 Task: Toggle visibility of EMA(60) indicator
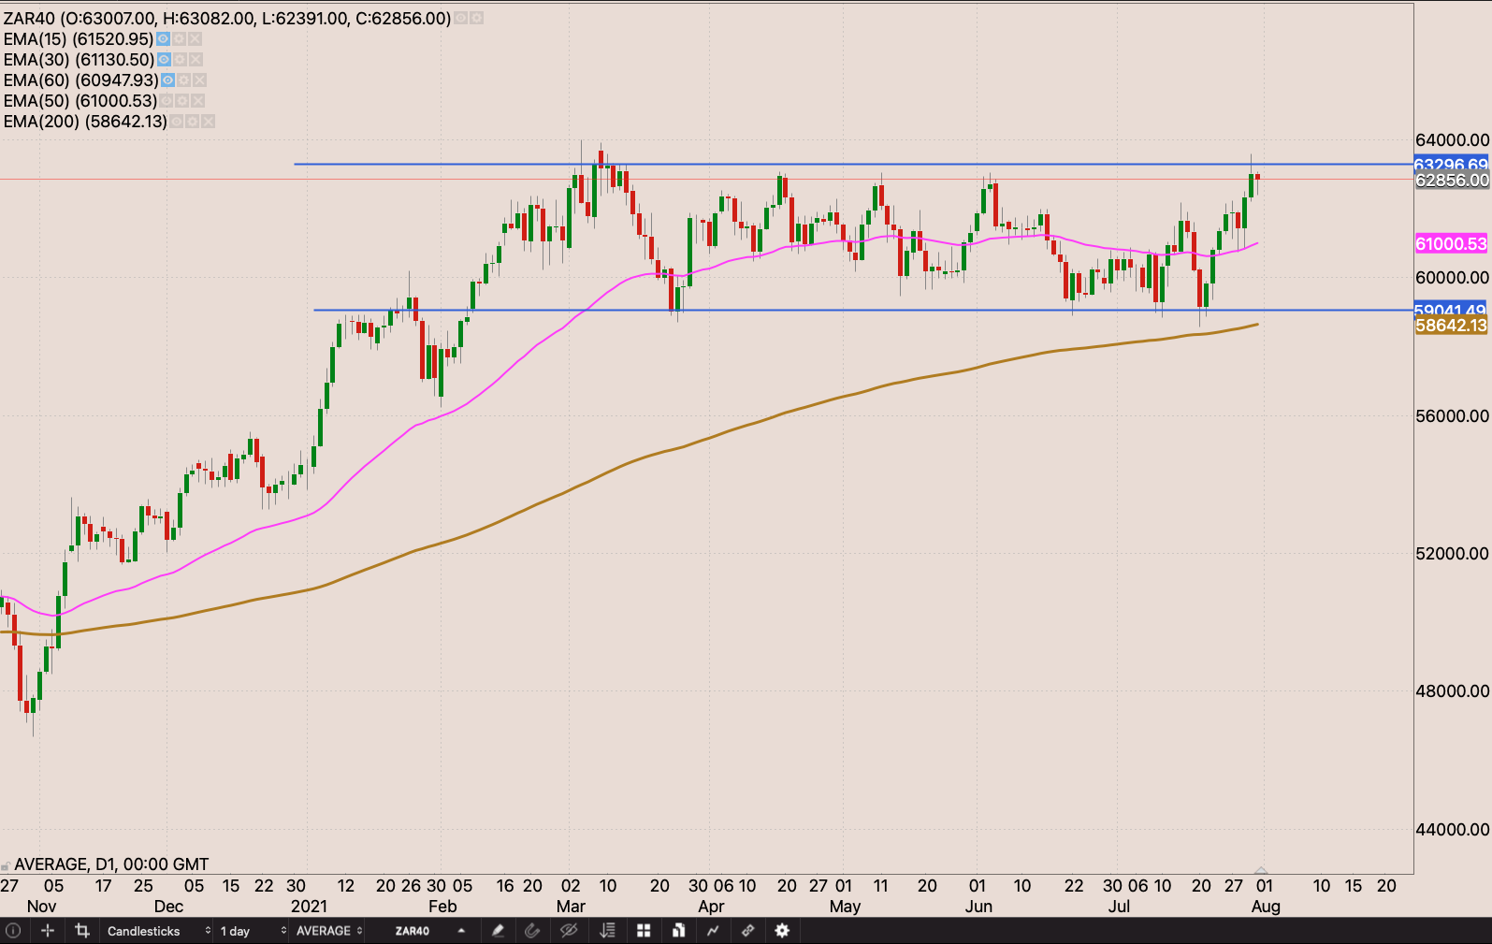pyautogui.click(x=168, y=80)
